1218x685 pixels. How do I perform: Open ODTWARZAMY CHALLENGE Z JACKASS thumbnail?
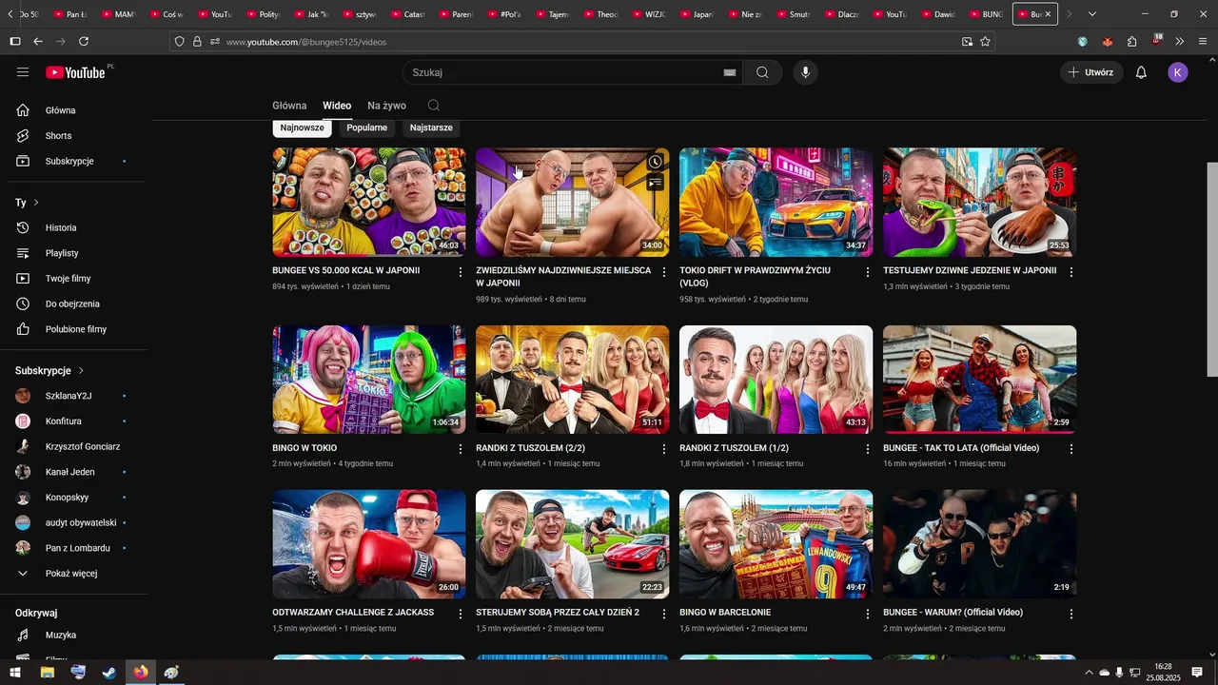pyautogui.click(x=369, y=544)
